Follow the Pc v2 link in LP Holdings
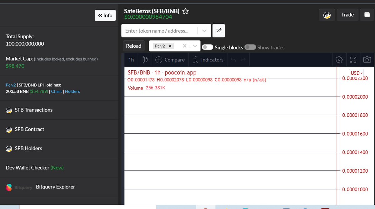 pyautogui.click(x=10, y=85)
